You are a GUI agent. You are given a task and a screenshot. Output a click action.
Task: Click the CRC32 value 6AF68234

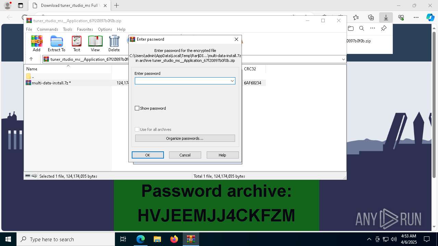pos(253,83)
